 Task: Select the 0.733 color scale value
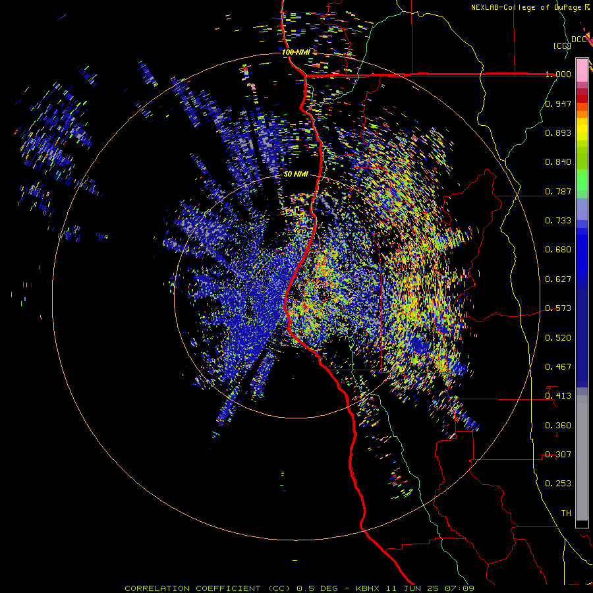tap(558, 221)
